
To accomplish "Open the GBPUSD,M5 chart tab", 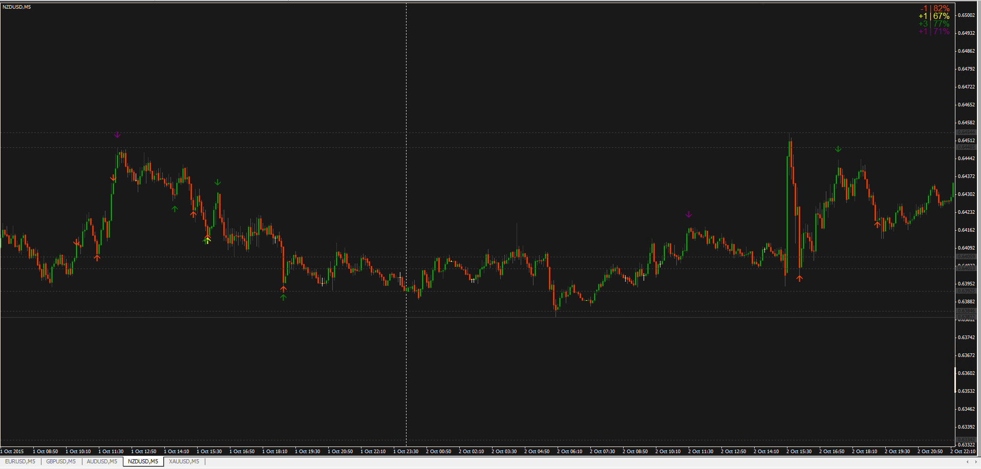I will (61, 461).
